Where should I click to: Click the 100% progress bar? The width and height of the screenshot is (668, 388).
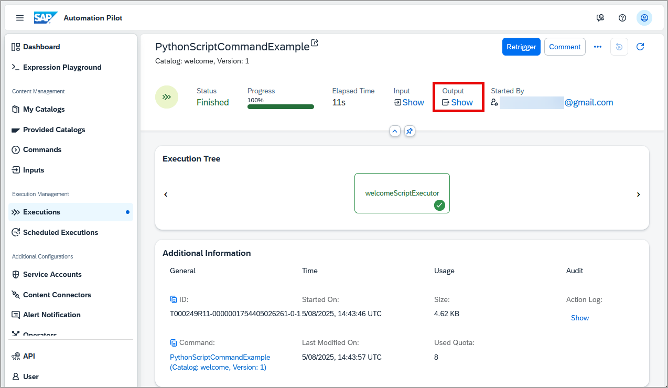[x=281, y=106]
